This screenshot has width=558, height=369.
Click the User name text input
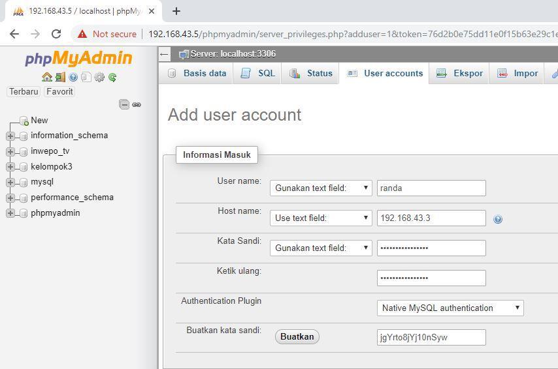pyautogui.click(x=431, y=188)
